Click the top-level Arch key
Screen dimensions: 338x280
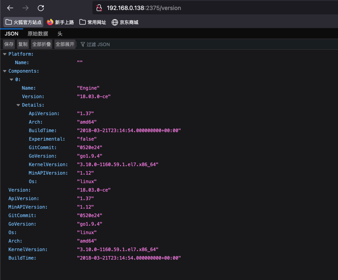point(15,241)
